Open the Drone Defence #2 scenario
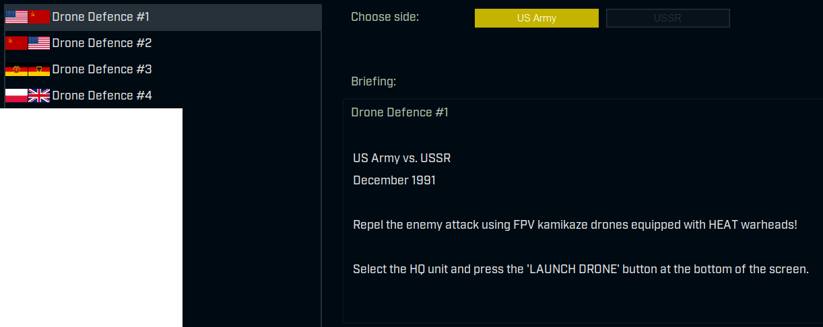This screenshot has width=823, height=327. 102,43
